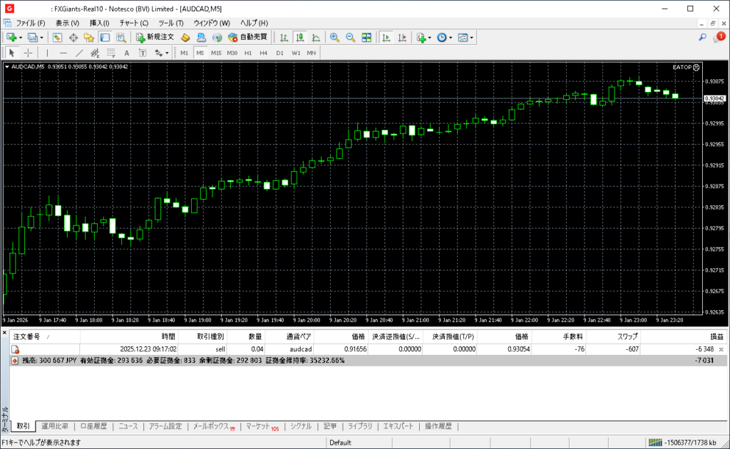Screen dimensions: 730x449
Task: Toggle chart auto scroll button
Action: pos(386,37)
